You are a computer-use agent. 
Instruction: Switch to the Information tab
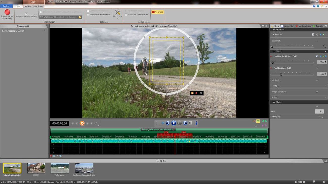pos(288,26)
